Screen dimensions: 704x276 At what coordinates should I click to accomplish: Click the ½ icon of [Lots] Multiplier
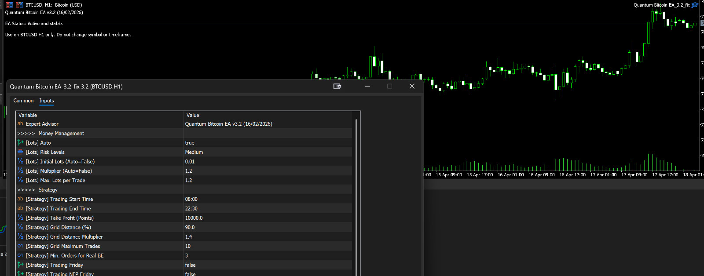click(20, 171)
